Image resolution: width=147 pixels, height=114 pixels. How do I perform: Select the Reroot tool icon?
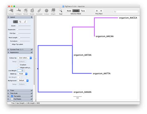26,11
